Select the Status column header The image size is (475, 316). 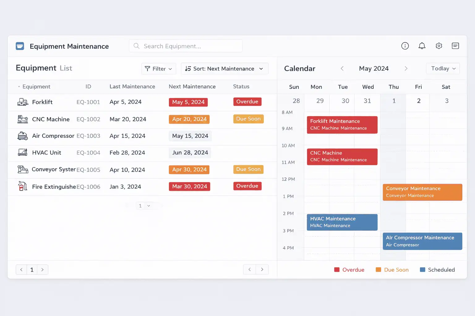click(241, 87)
